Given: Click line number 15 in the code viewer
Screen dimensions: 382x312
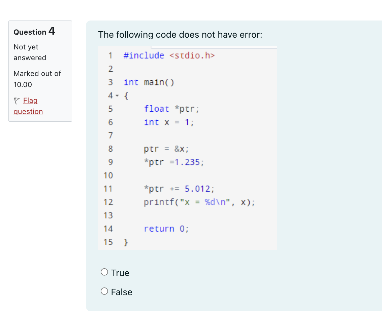Looking at the screenshot, I should [x=108, y=242].
